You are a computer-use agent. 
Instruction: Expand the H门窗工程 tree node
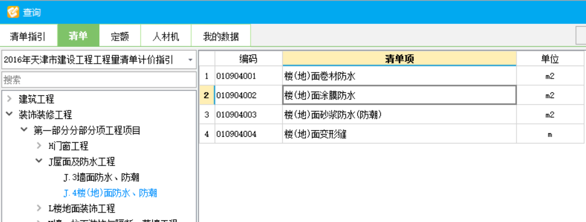click(x=39, y=146)
